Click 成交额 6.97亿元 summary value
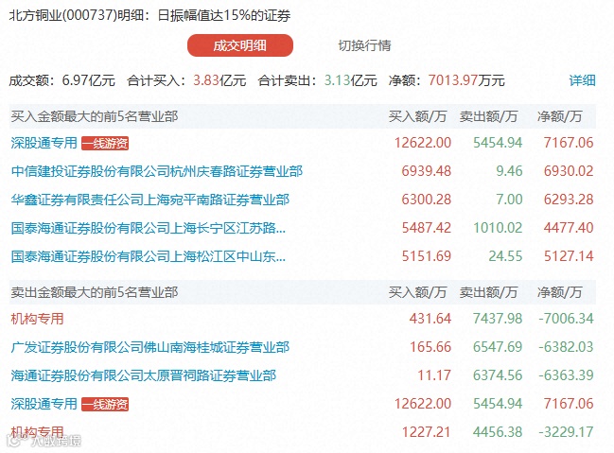Screen dimensions: 614x453 pos(89,80)
